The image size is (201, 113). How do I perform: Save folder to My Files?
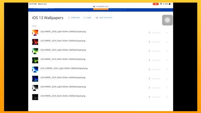pos(104,18)
